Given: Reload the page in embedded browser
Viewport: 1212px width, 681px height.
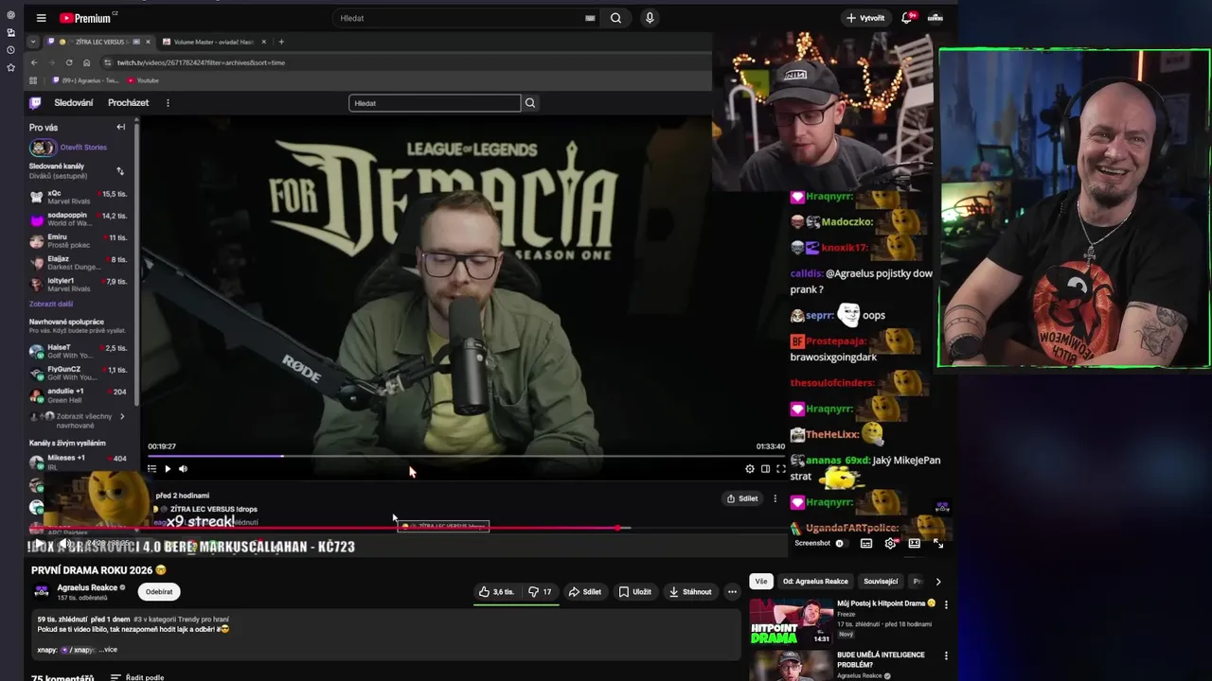Looking at the screenshot, I should pyautogui.click(x=69, y=62).
